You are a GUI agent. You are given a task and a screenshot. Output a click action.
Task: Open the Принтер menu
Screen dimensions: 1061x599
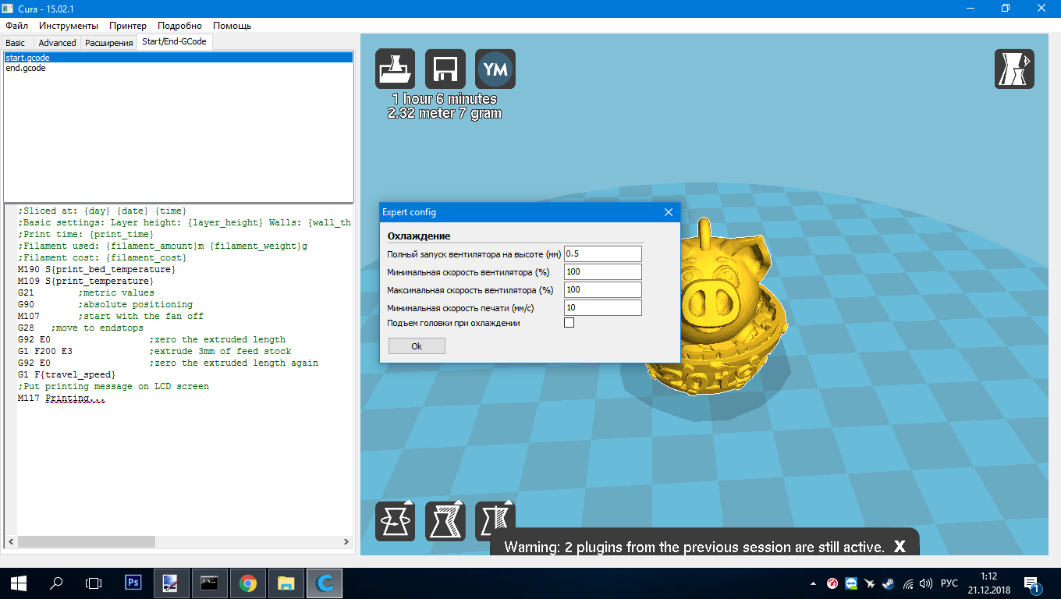pos(127,26)
